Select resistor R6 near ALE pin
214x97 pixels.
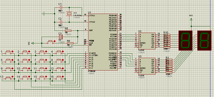pyautogui.click(x=70, y=43)
